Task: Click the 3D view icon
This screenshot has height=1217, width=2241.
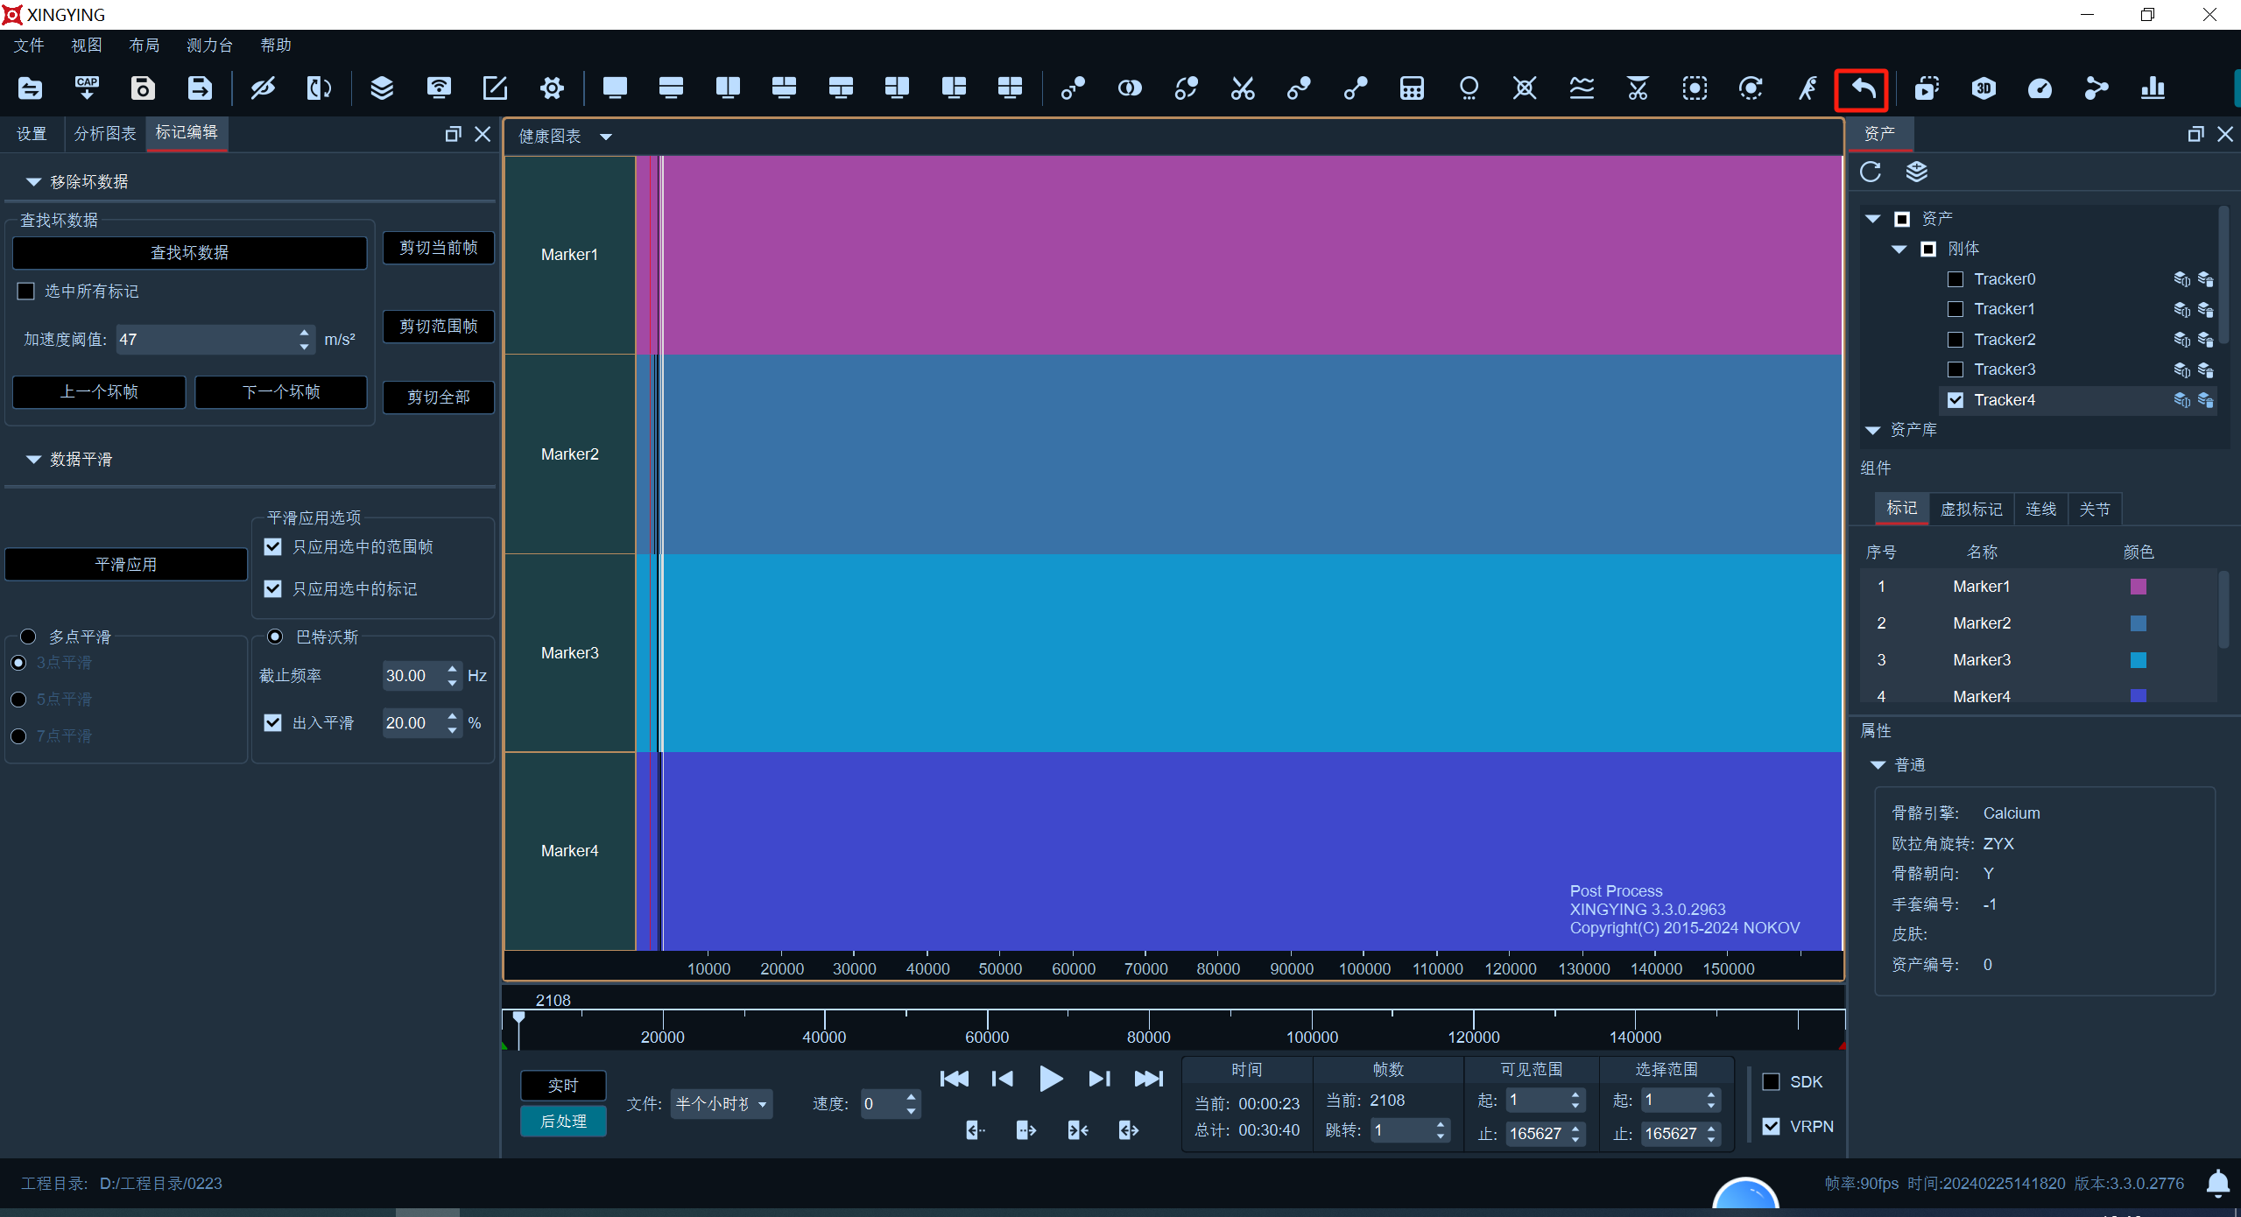Action: point(1984,88)
